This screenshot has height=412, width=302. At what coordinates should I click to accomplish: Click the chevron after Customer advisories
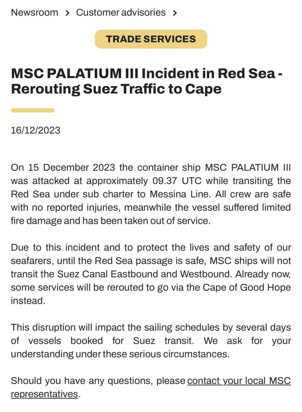click(x=175, y=13)
